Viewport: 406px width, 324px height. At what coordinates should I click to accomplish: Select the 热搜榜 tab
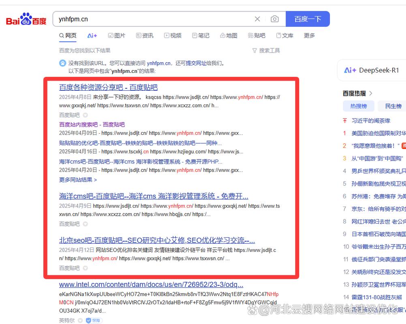pos(358,106)
